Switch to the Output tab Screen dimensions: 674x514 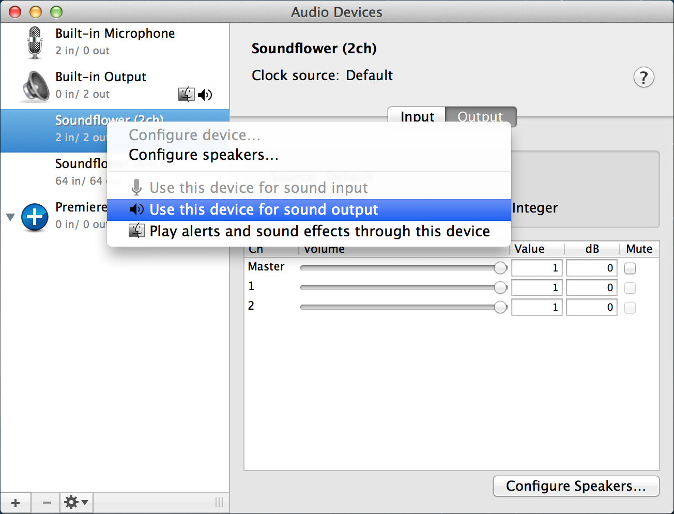(481, 117)
